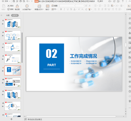Viewport: 131px width, 121px height.
Task: Open the font color dropdown arrow
Action: (76, 10)
